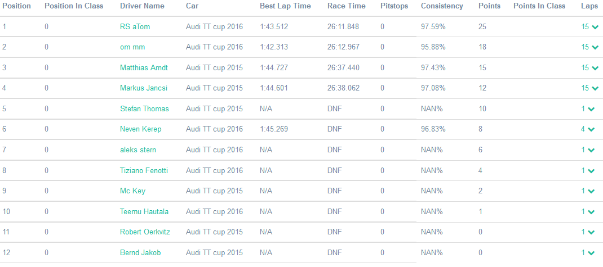Click the Best Lap Time column header
This screenshot has width=603, height=267.
(285, 6)
